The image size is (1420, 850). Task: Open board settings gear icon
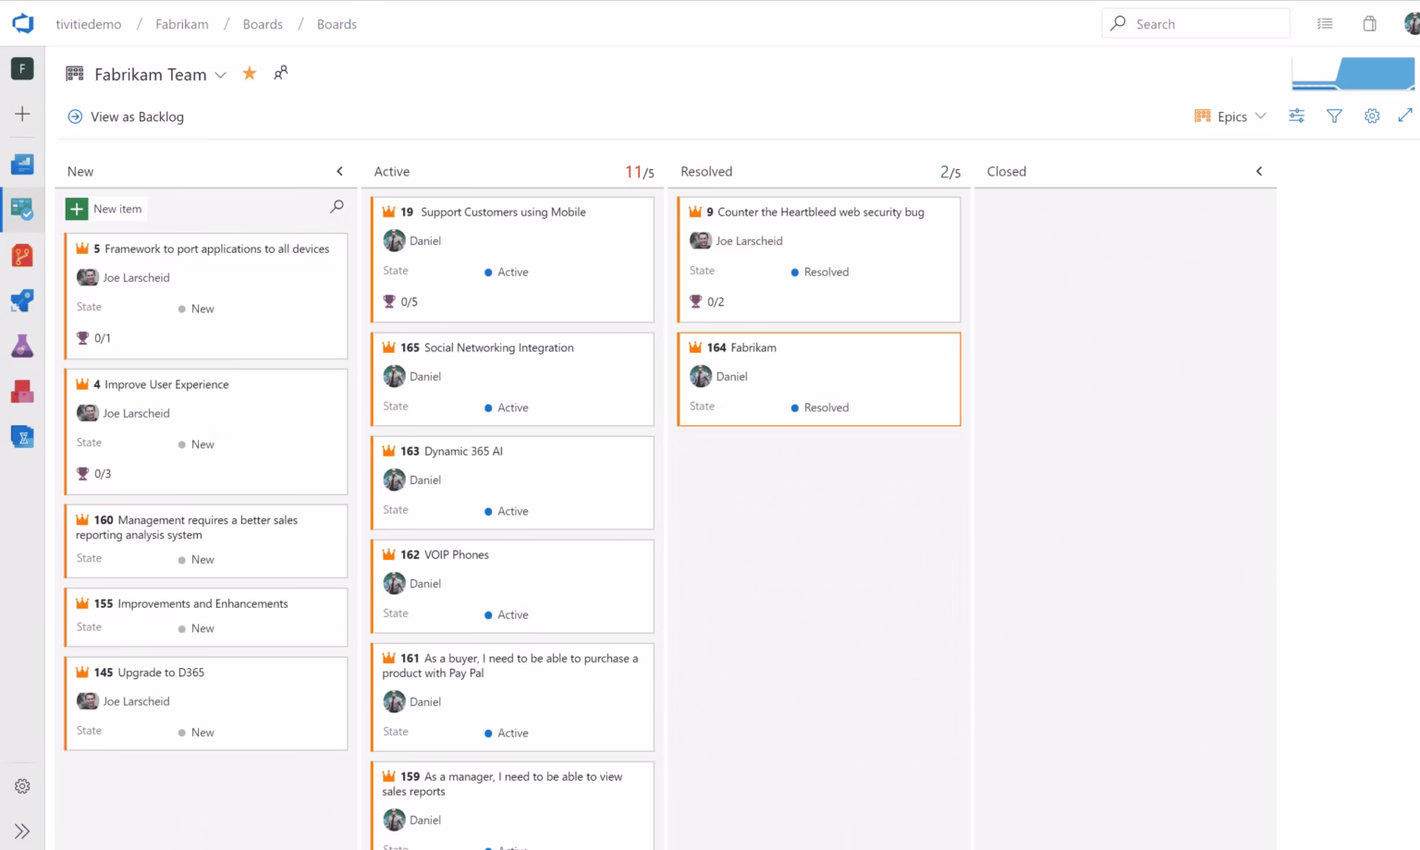click(1372, 115)
